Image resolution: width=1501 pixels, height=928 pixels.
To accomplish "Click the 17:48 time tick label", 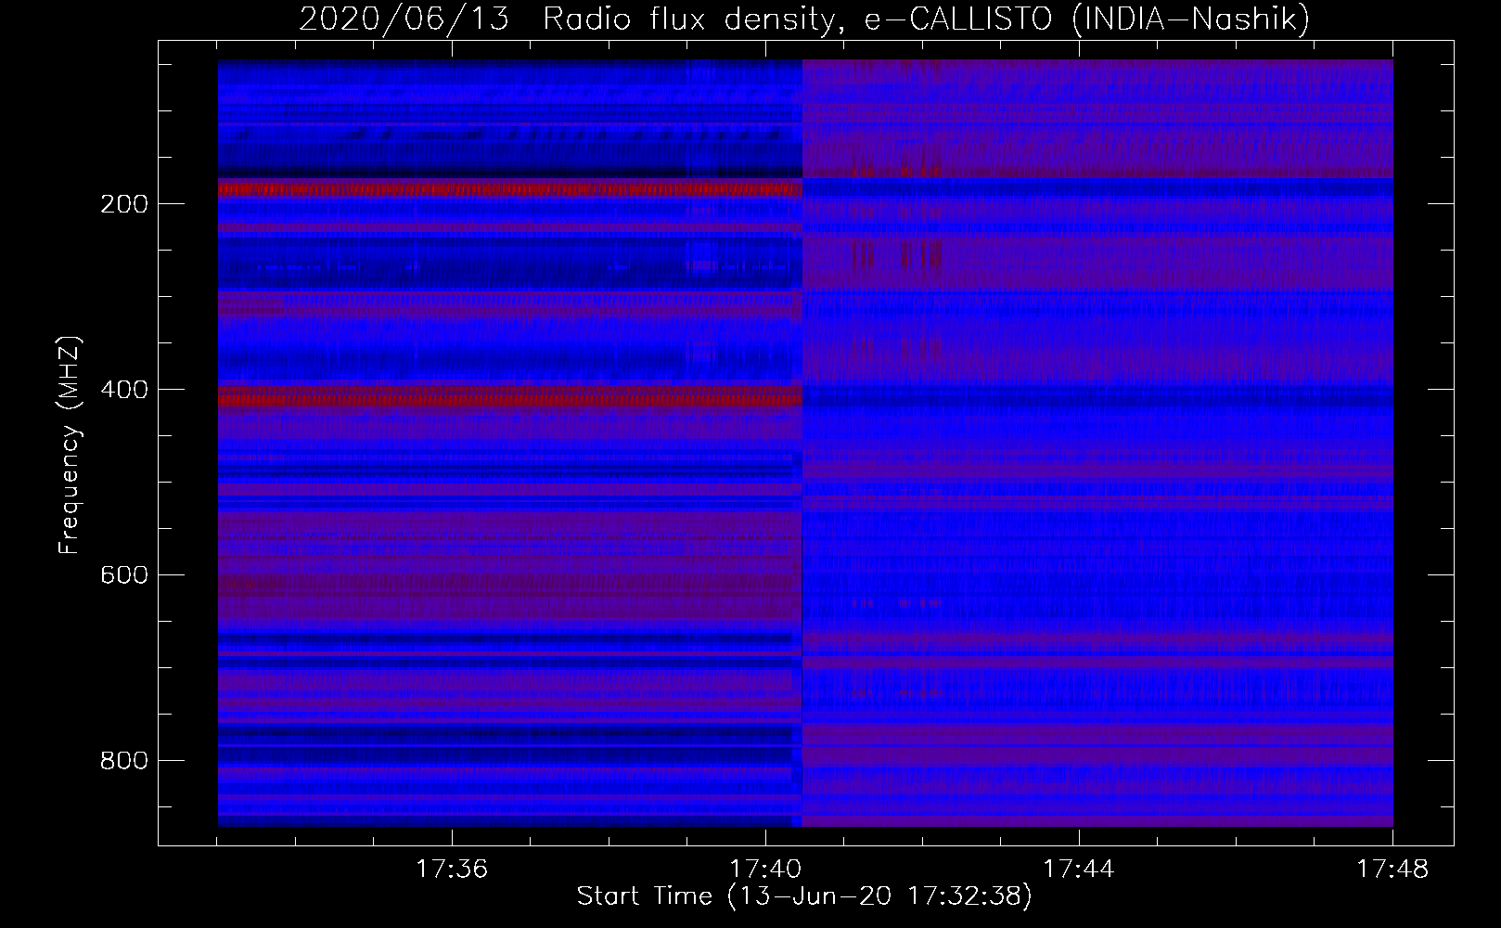I will point(1392,870).
